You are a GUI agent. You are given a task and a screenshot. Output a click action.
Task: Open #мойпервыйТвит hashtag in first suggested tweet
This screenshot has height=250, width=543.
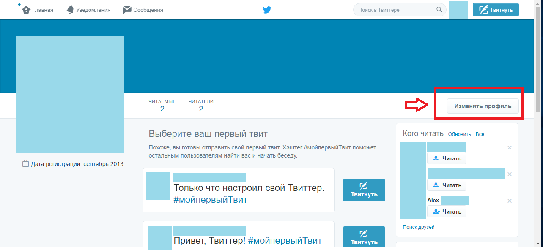pos(210,199)
